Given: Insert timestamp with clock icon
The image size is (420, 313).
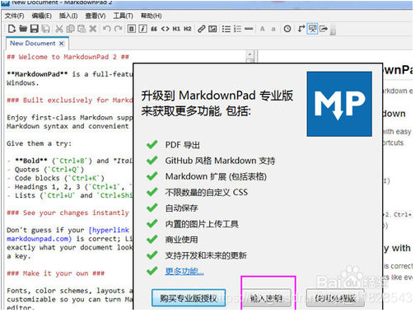Looking at the screenshot, I should pos(287,29).
